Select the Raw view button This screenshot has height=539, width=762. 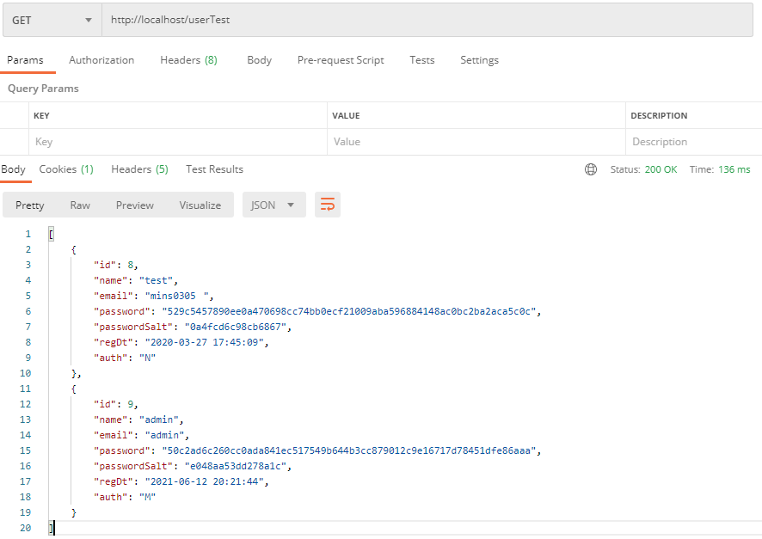[x=80, y=205]
